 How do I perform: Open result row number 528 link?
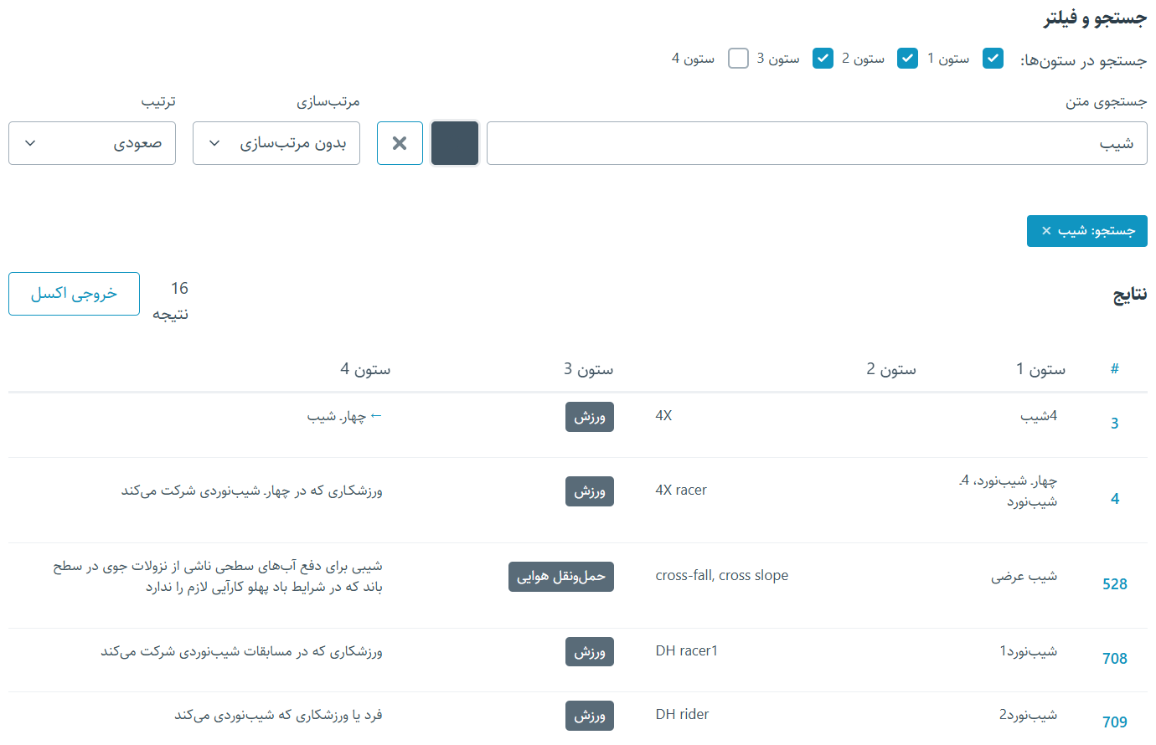click(x=1114, y=584)
